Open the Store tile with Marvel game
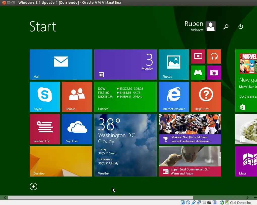 (x=246, y=80)
